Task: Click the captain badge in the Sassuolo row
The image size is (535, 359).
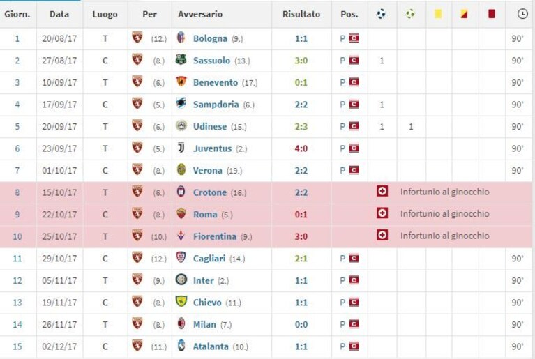Action: click(354, 61)
